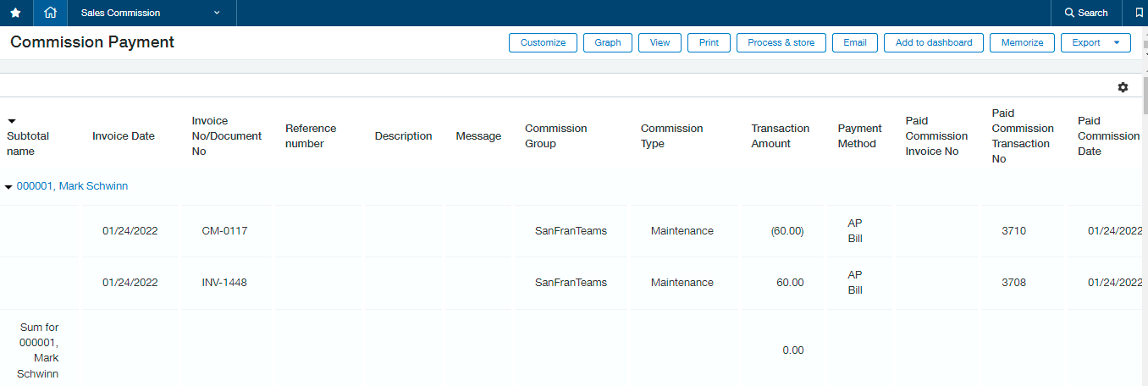Expand the Export dropdown arrow
The image size is (1148, 386).
1117,42
